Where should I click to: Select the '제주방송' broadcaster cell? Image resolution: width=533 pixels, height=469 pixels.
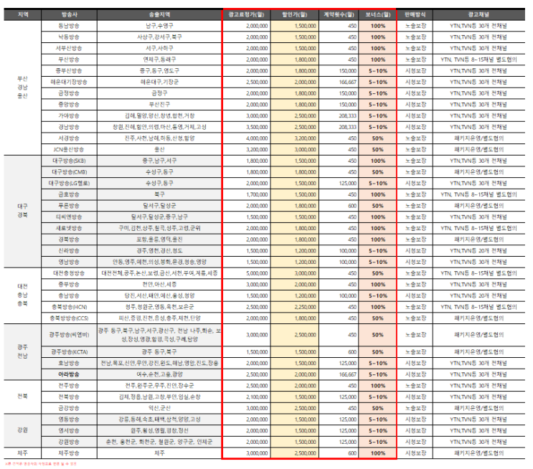pyautogui.click(x=69, y=453)
